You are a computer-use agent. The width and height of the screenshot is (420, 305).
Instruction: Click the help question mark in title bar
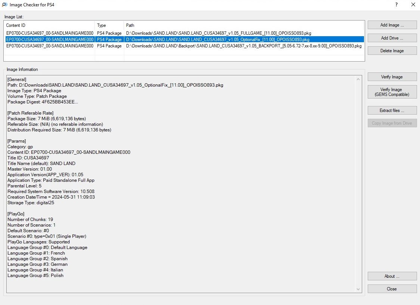pos(396,4)
